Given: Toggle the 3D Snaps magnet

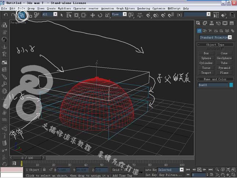Looking at the screenshot, I should click(x=148, y=15).
